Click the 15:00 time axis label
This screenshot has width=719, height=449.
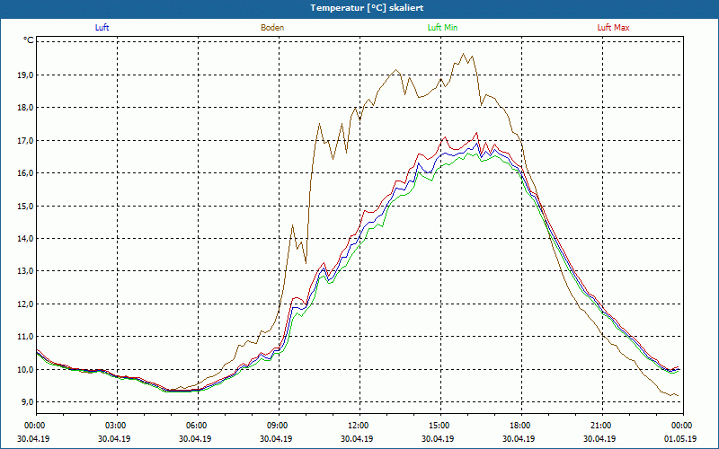(x=438, y=426)
